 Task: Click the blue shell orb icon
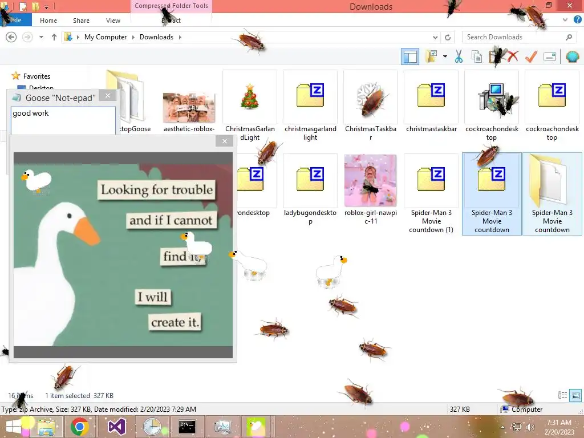[x=573, y=56]
